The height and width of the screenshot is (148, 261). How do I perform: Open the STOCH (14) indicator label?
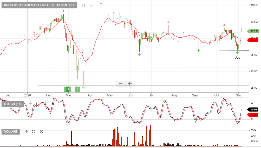tap(13, 104)
